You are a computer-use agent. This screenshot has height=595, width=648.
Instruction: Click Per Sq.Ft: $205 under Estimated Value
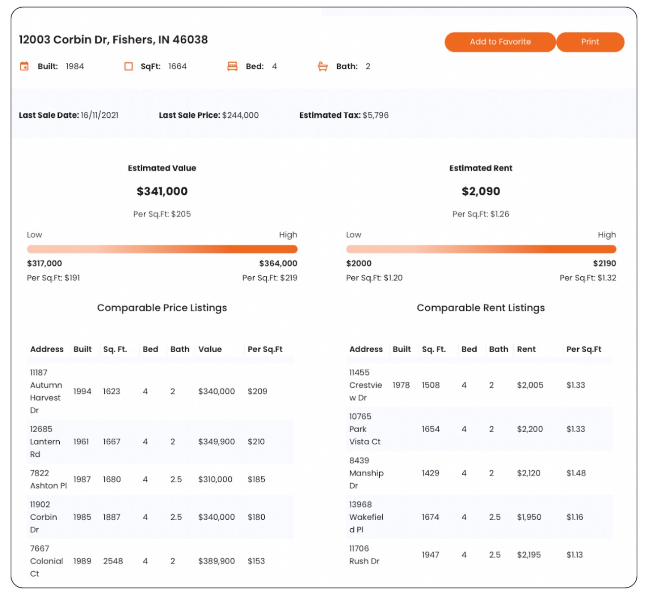pos(162,214)
